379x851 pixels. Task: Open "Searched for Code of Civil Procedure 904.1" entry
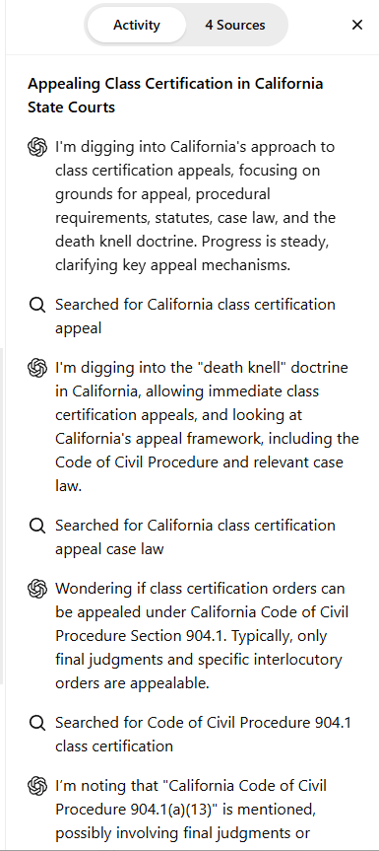[203, 735]
